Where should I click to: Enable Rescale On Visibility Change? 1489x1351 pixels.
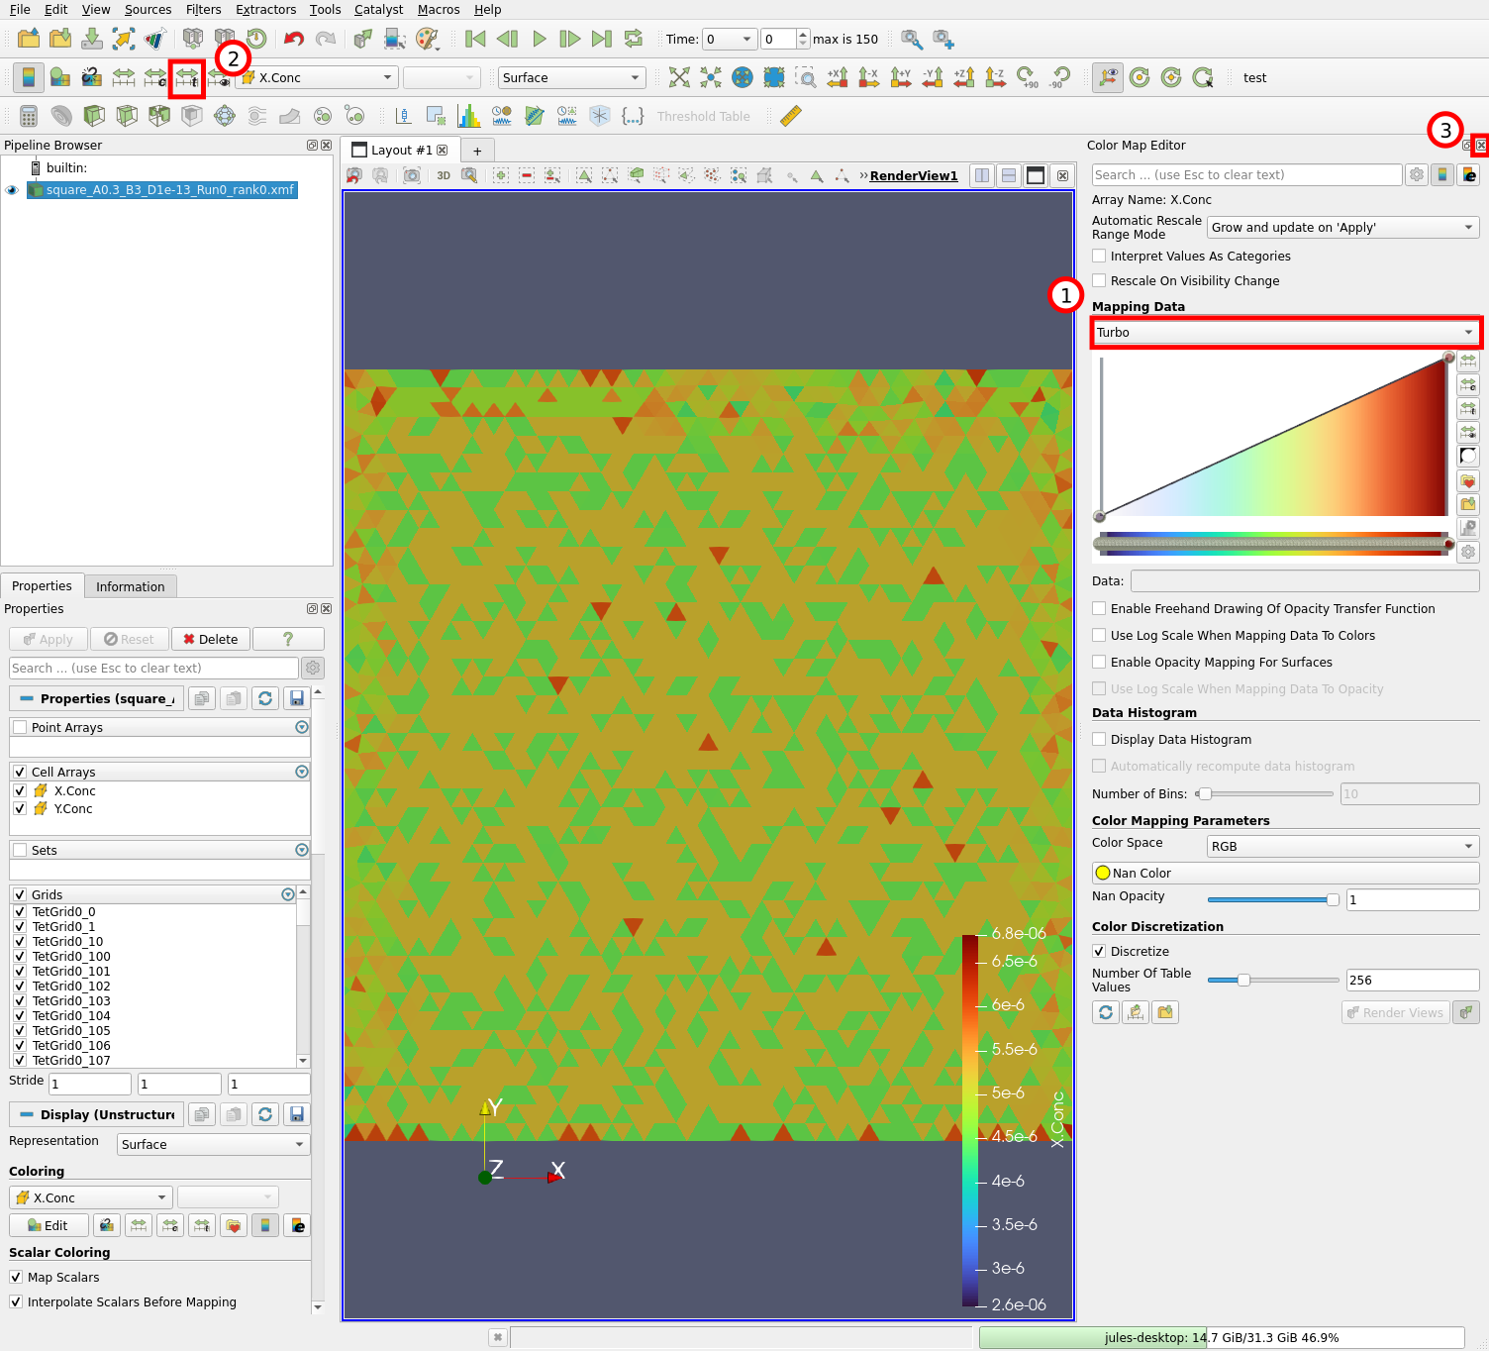point(1099,280)
